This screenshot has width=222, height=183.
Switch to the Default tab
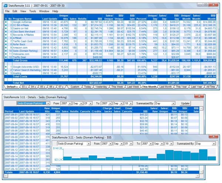(12, 87)
